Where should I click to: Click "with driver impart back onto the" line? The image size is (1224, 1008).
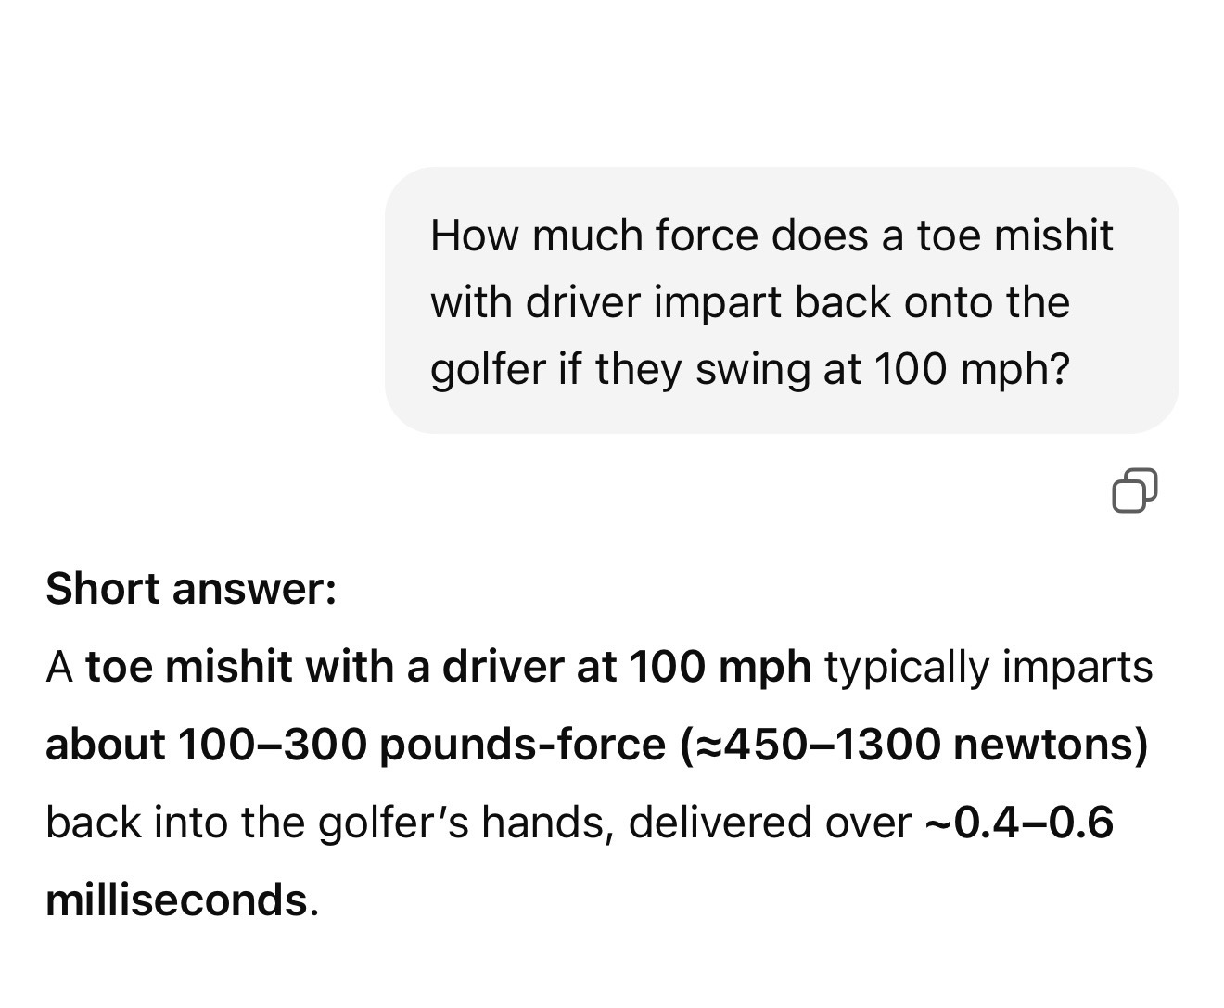[749, 301]
